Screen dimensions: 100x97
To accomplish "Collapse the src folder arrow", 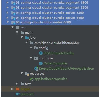I will point(13,27).
